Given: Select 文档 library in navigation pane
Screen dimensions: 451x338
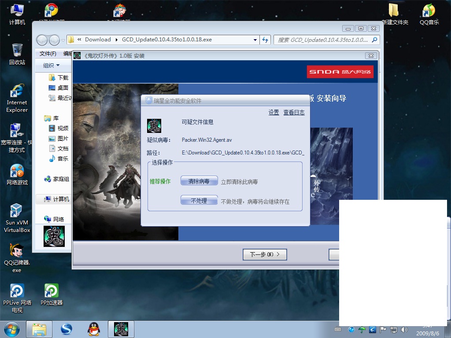Looking at the screenshot, I should pos(59,149).
